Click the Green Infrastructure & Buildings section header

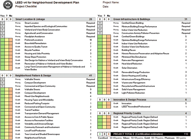pos(151,19)
